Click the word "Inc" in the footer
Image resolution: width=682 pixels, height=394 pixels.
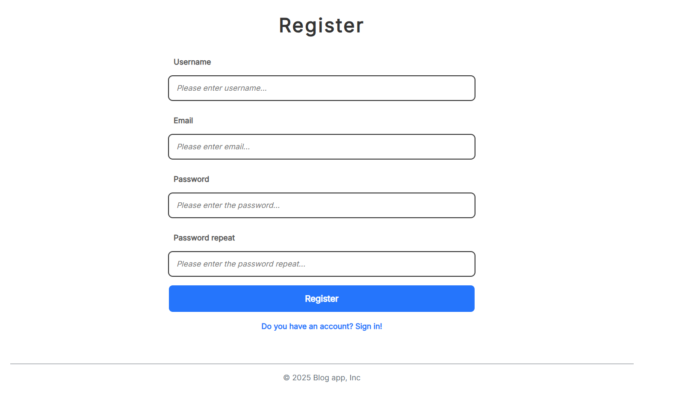pos(355,378)
